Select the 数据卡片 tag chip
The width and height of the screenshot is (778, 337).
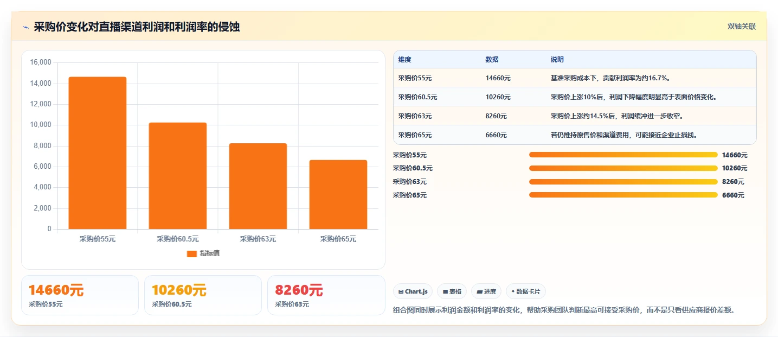point(526,291)
